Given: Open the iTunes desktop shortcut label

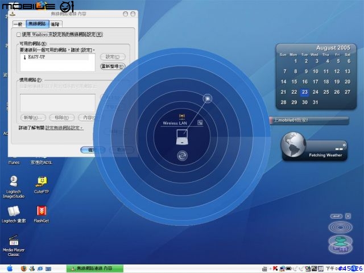Looking at the screenshot, I should pyautogui.click(x=14, y=163).
